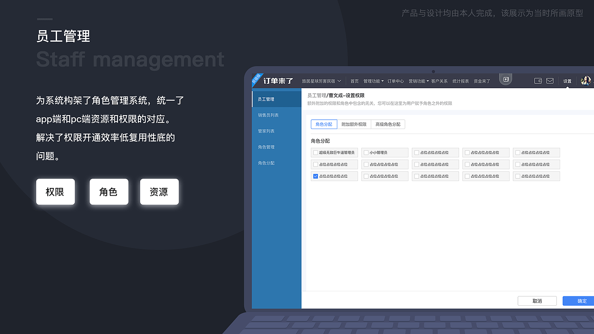
Task: Click the 角色 tag card
Action: [x=109, y=192]
